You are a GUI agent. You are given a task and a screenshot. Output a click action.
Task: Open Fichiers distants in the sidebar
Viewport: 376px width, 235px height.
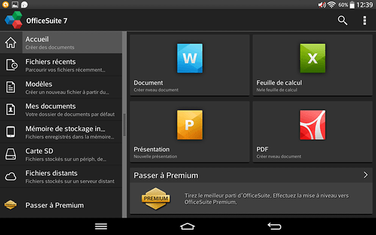(x=61, y=176)
